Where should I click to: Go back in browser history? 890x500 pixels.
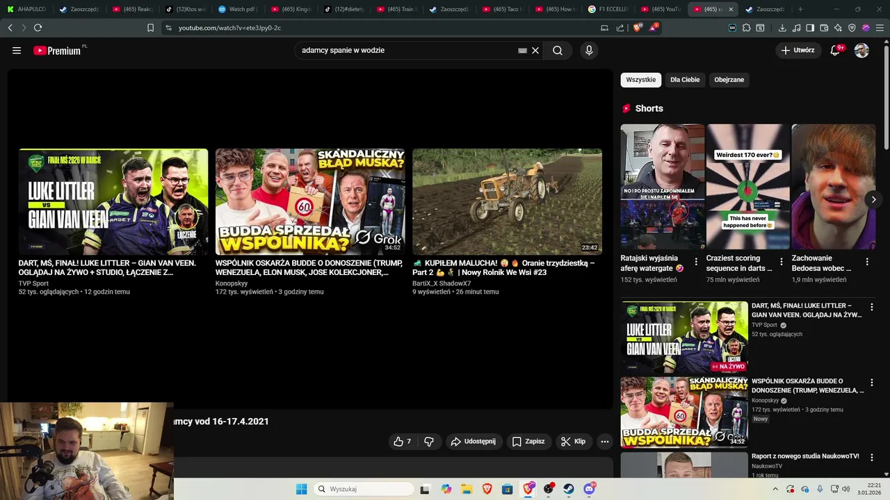(x=10, y=28)
